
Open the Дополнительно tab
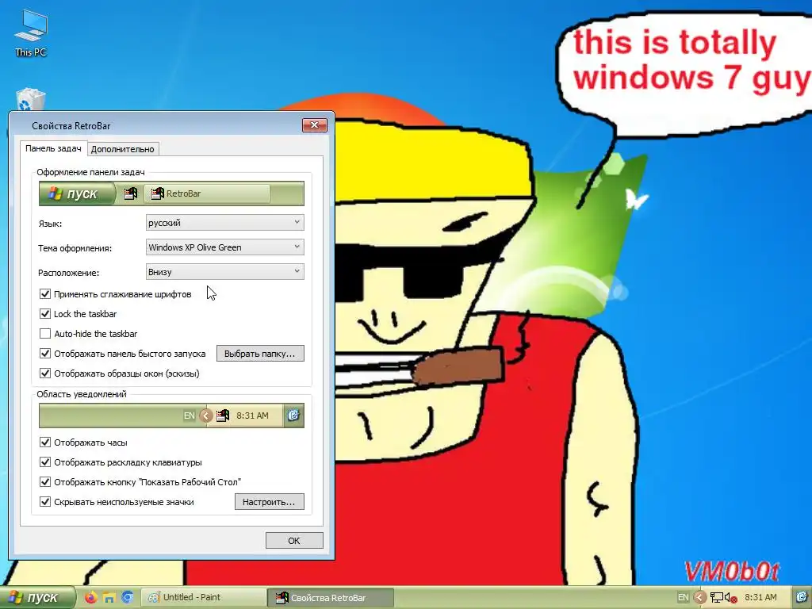(123, 149)
